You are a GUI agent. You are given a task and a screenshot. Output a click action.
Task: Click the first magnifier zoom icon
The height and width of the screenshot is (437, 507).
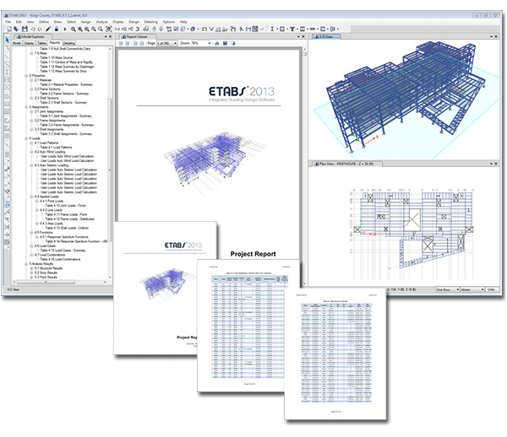click(74, 29)
